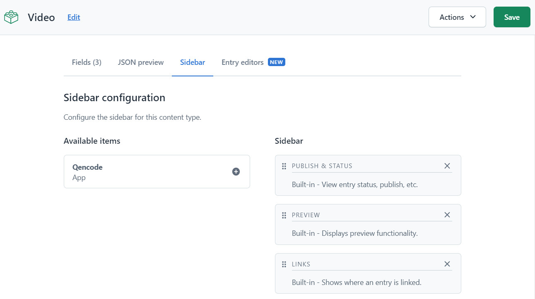Click the Edit link next to Video
535x299 pixels.
pyautogui.click(x=74, y=17)
